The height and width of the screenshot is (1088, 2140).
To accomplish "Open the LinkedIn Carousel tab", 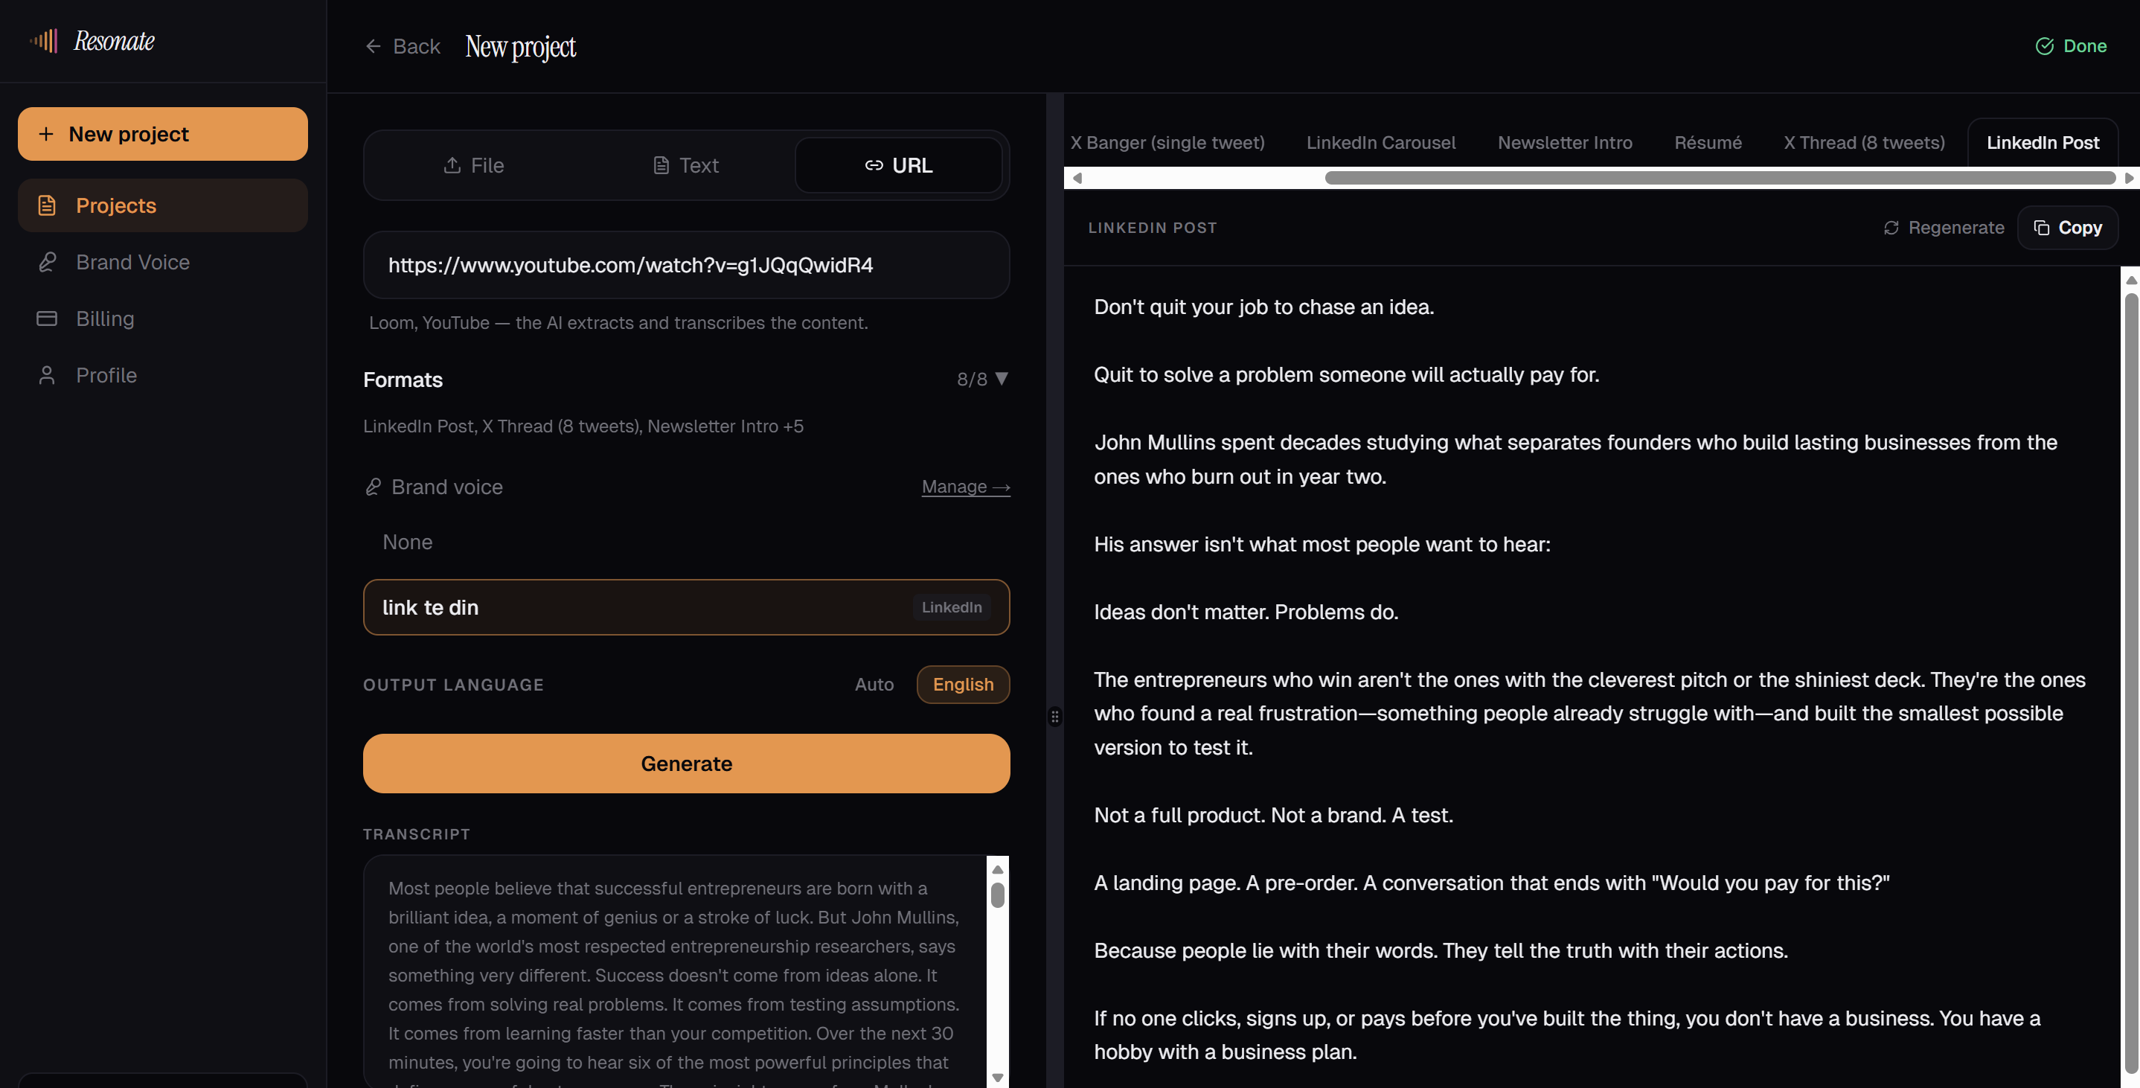I will pos(1381,143).
